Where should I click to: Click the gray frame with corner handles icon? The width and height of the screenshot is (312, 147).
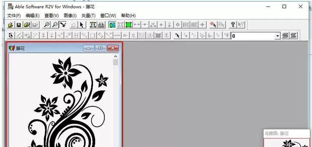click(x=120, y=25)
